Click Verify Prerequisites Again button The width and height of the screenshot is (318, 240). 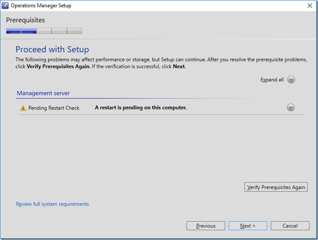276,187
